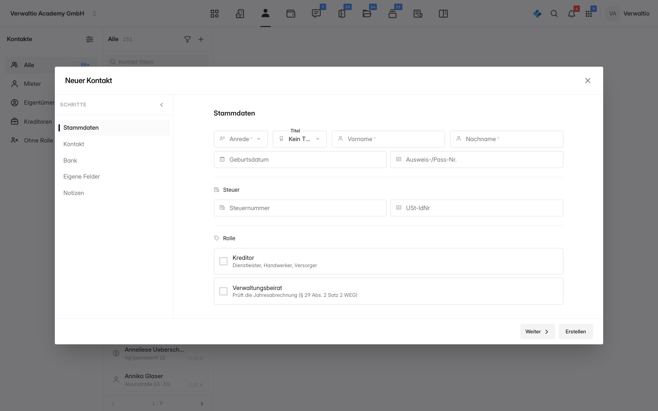Go to the Eigene Felder step

pos(114,176)
